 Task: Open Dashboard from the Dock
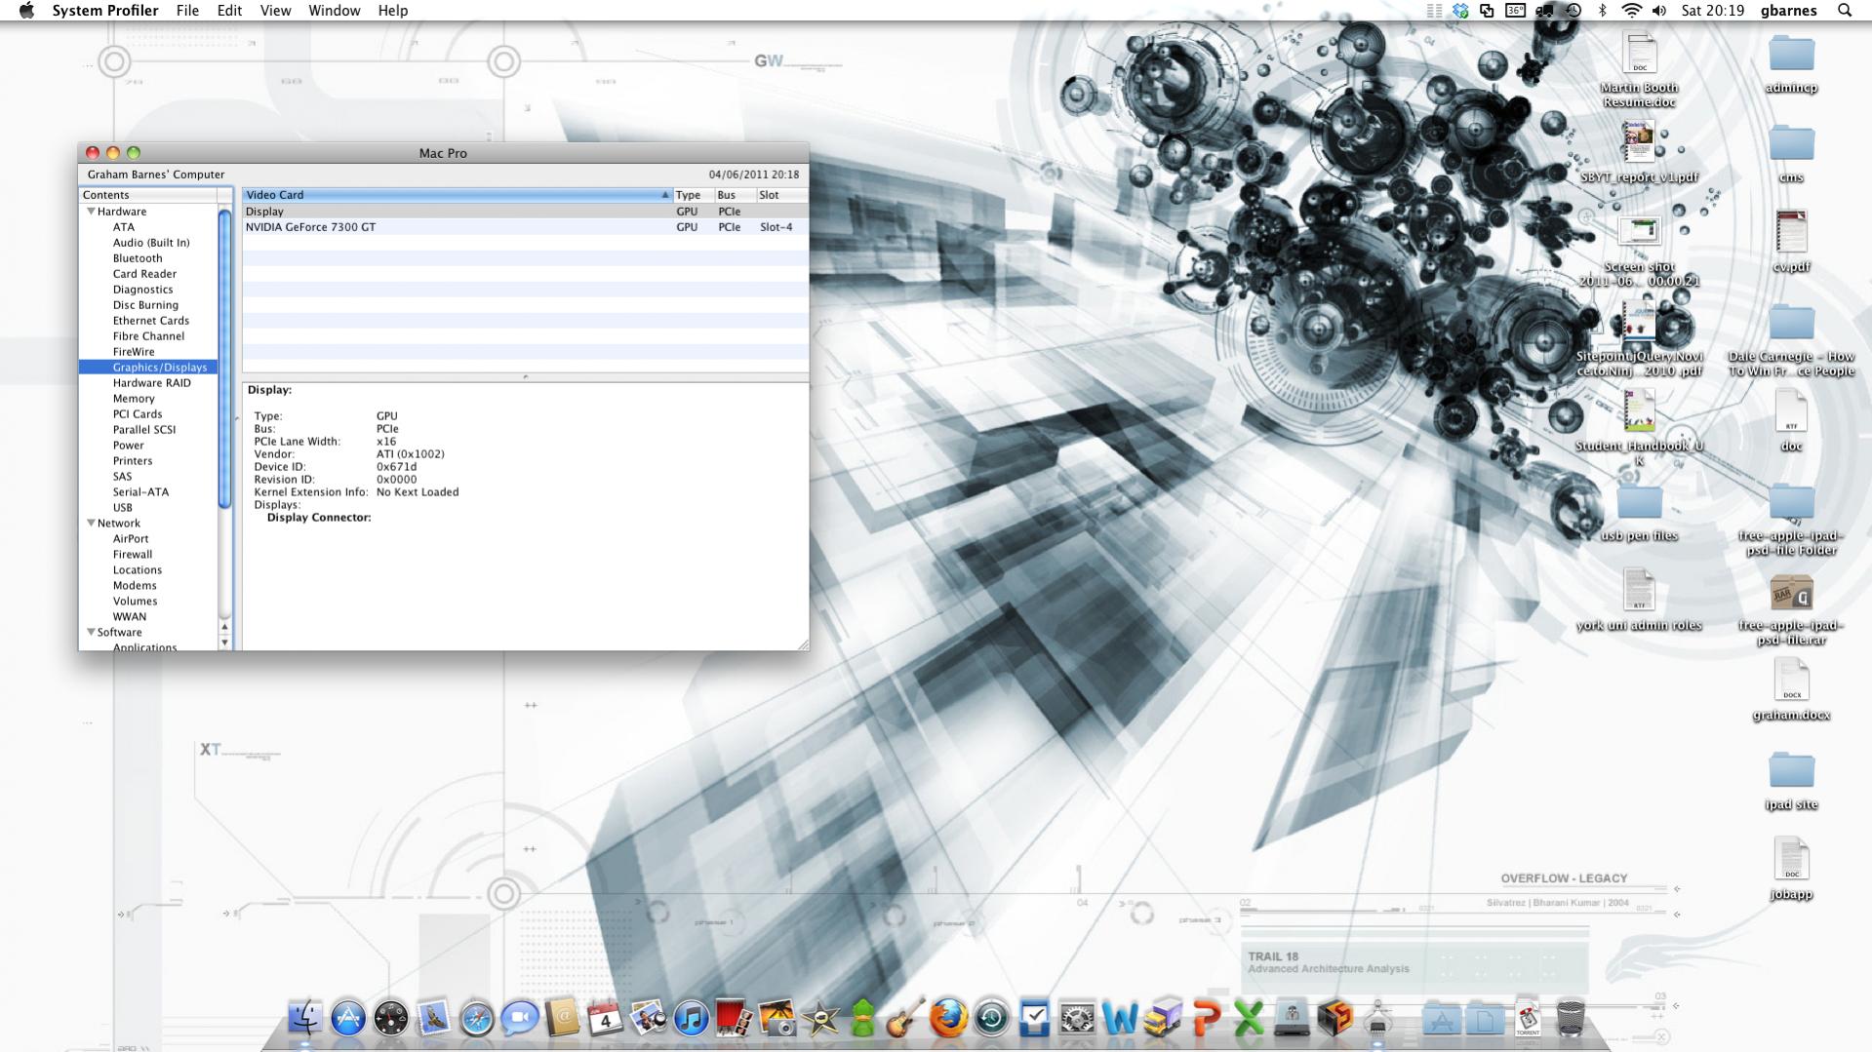(x=391, y=1018)
